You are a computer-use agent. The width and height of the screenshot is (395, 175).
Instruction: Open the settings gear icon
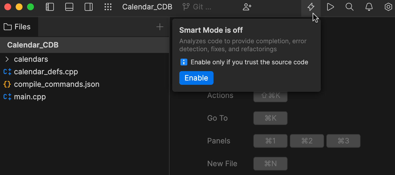click(x=388, y=7)
